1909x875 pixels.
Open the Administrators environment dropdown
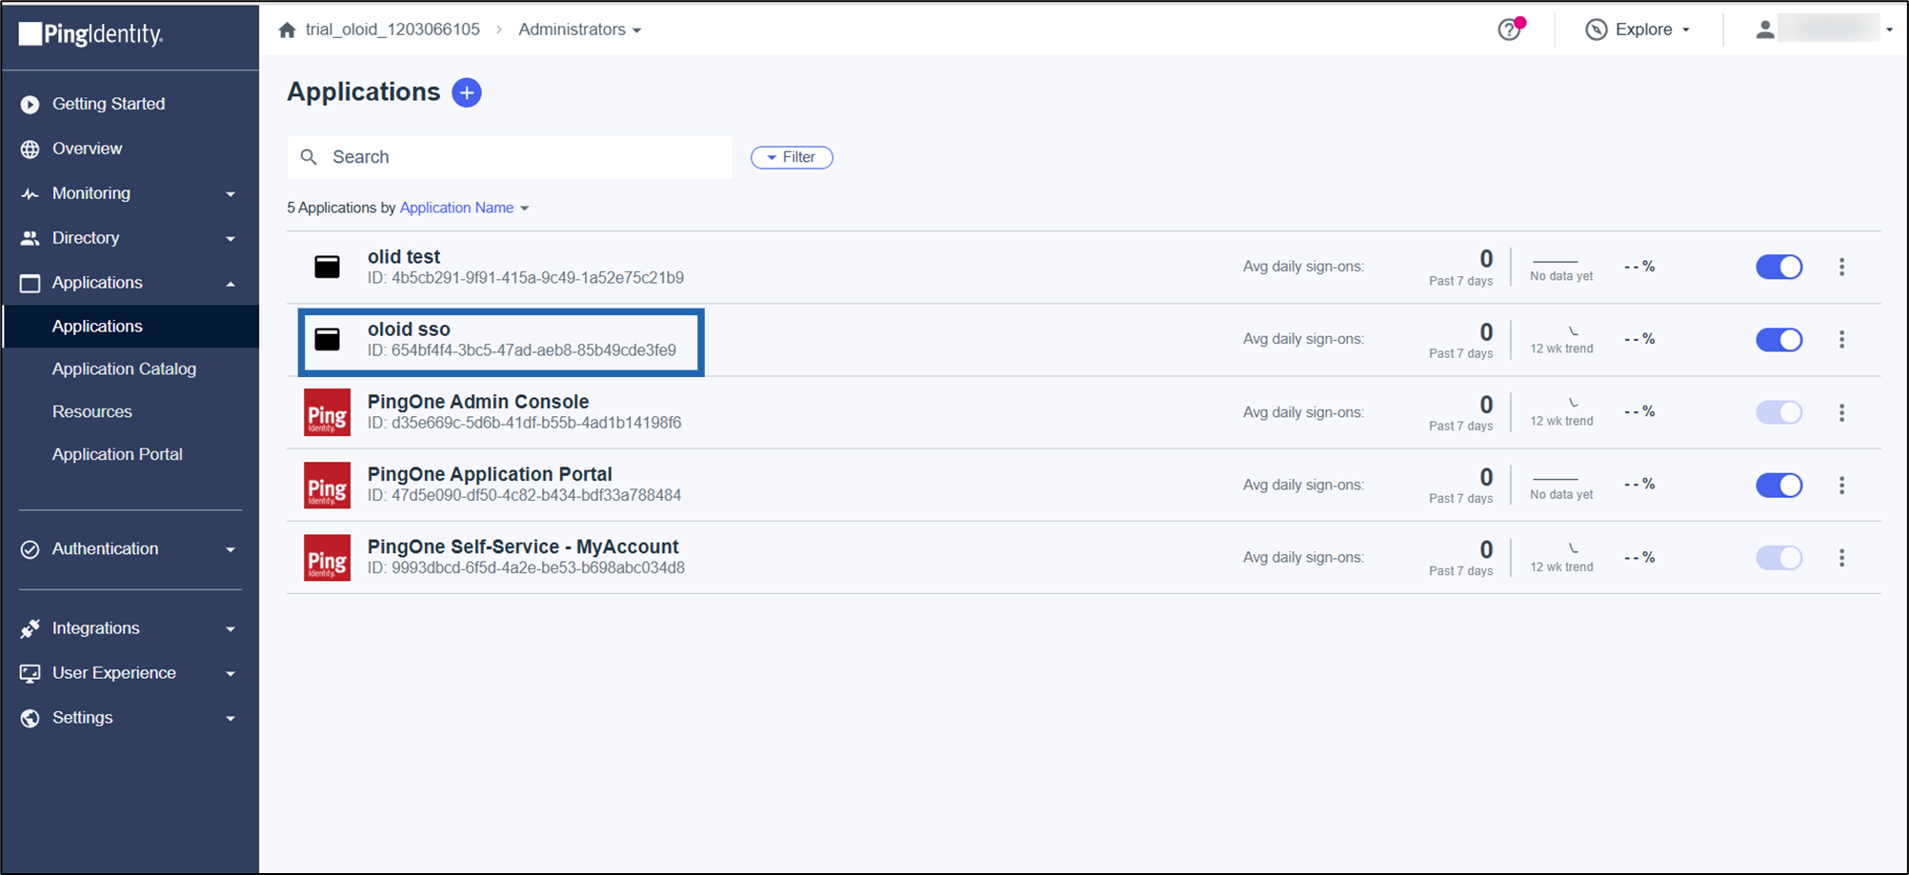point(579,30)
